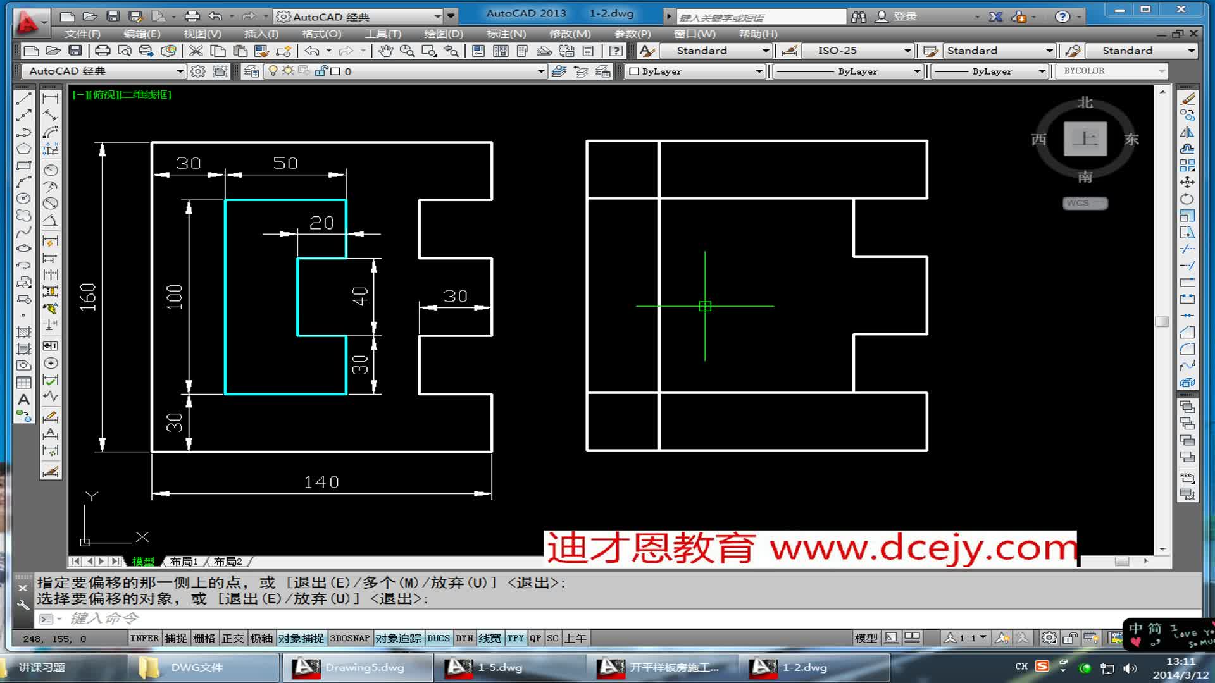Viewport: 1215px width, 683px height.
Task: Click the Plot printer icon
Action: click(103, 51)
